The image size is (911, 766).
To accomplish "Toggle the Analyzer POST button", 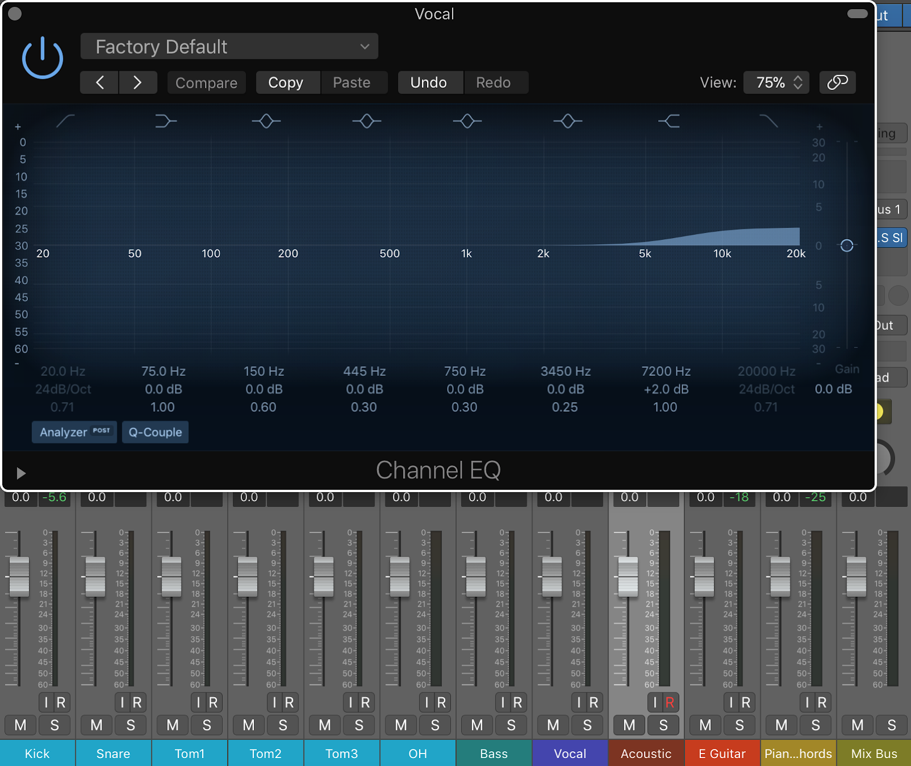I will pyautogui.click(x=74, y=432).
